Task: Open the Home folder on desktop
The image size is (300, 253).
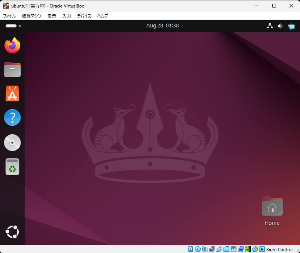Action: (x=272, y=211)
